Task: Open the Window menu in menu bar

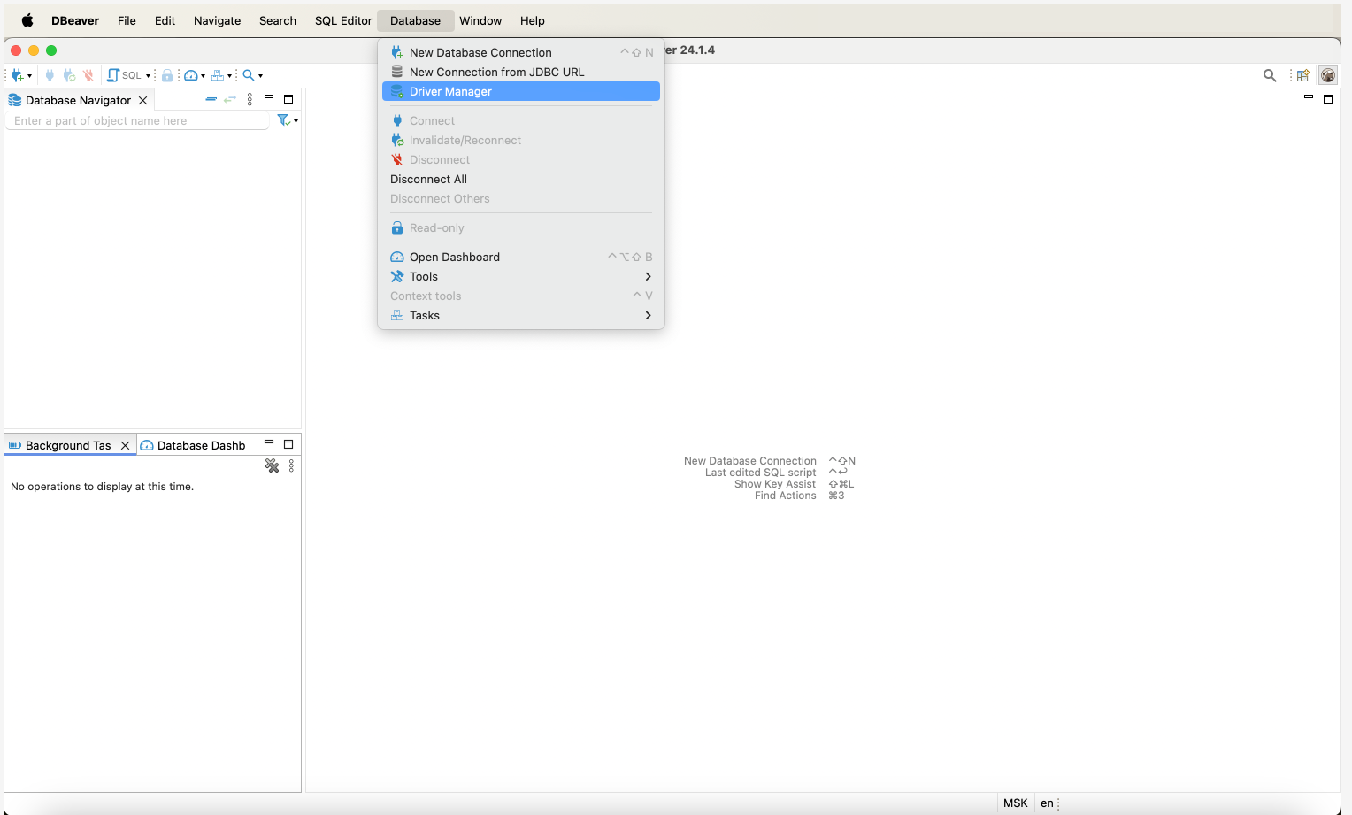Action: tap(480, 20)
